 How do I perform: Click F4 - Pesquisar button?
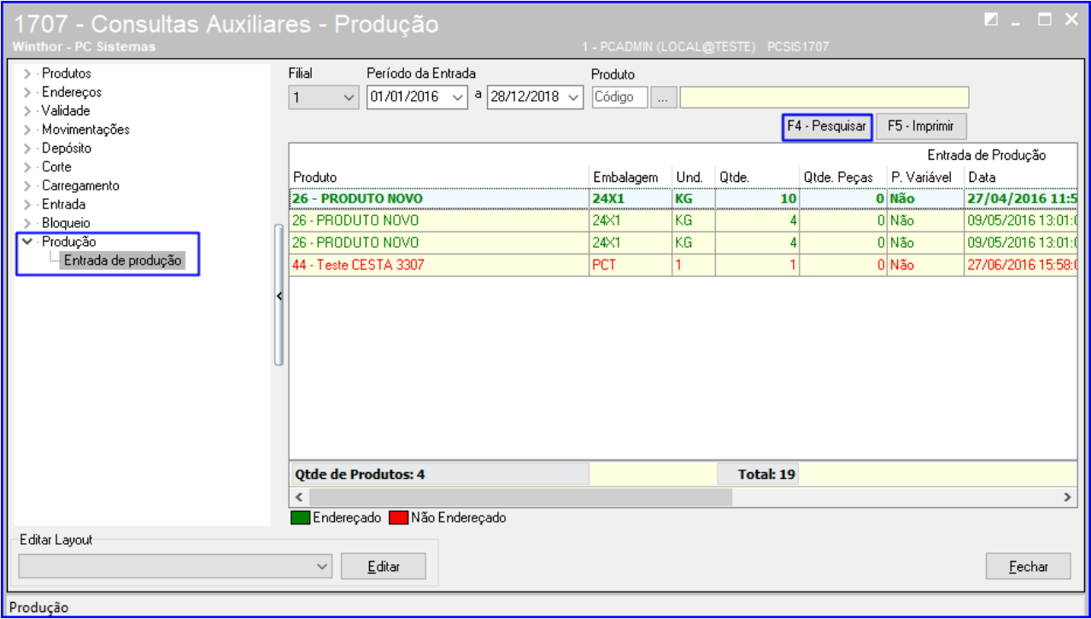826,127
